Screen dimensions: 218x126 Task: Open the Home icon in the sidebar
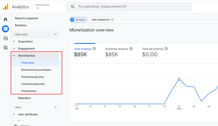pos(5,19)
